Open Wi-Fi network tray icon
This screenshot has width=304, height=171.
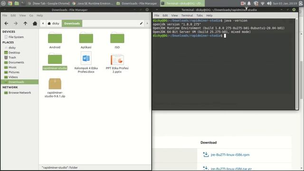coord(263,3)
